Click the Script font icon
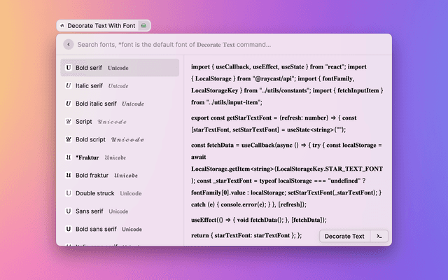448x280 pixels. click(68, 121)
